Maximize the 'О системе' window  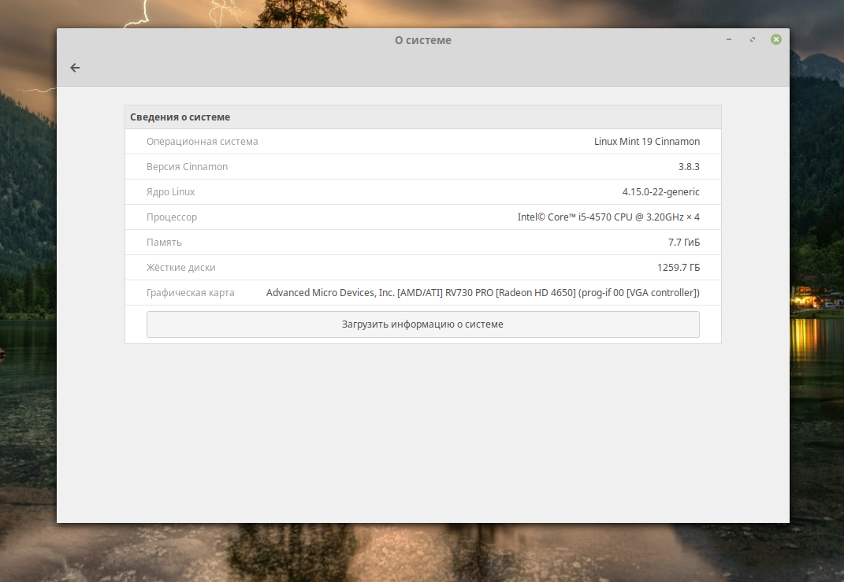tap(753, 39)
